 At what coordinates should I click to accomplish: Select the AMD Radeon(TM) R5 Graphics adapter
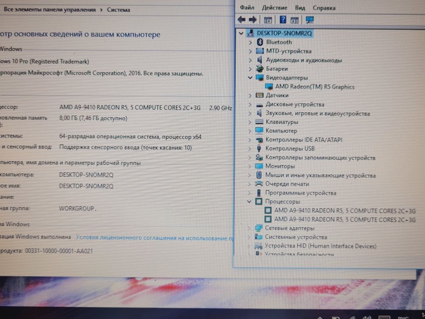[315, 87]
